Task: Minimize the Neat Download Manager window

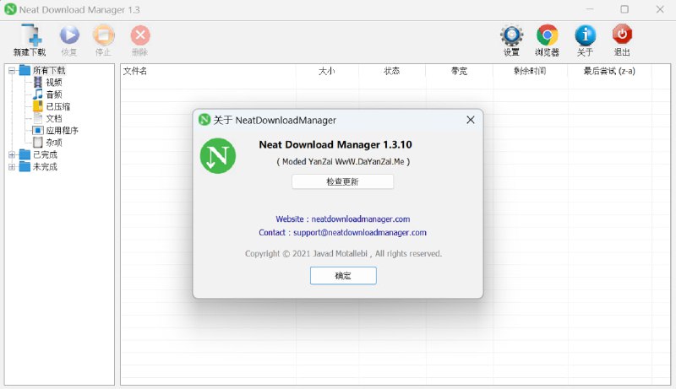Action: 589,9
